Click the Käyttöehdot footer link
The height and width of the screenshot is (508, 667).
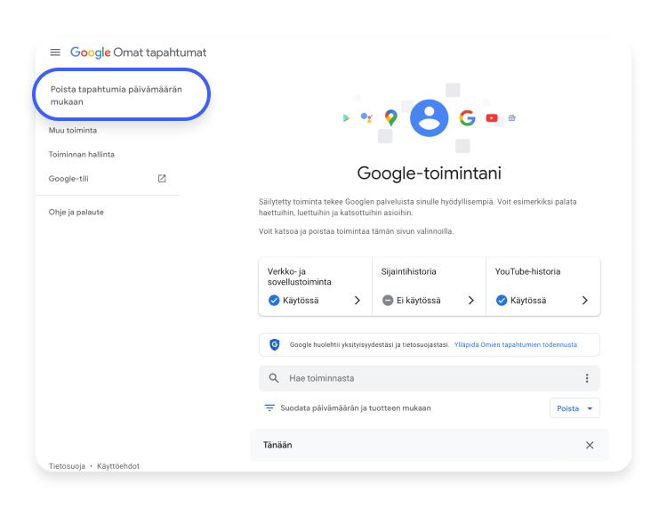point(118,466)
